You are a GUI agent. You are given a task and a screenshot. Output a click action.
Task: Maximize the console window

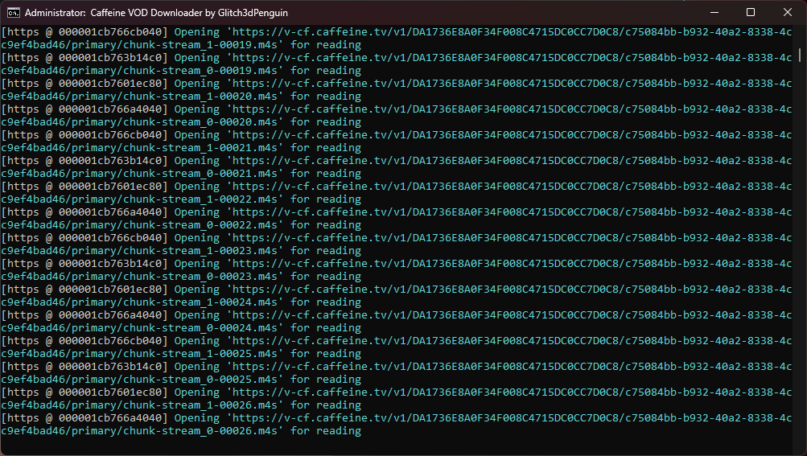click(x=751, y=12)
